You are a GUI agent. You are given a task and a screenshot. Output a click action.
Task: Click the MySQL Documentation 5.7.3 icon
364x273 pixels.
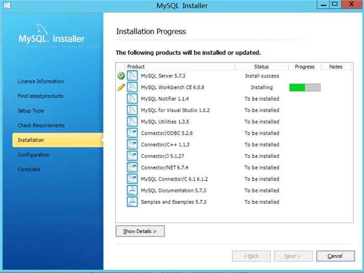point(132,190)
